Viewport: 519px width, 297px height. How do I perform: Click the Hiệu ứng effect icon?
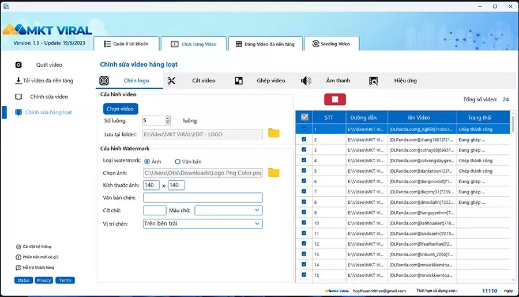pos(373,81)
